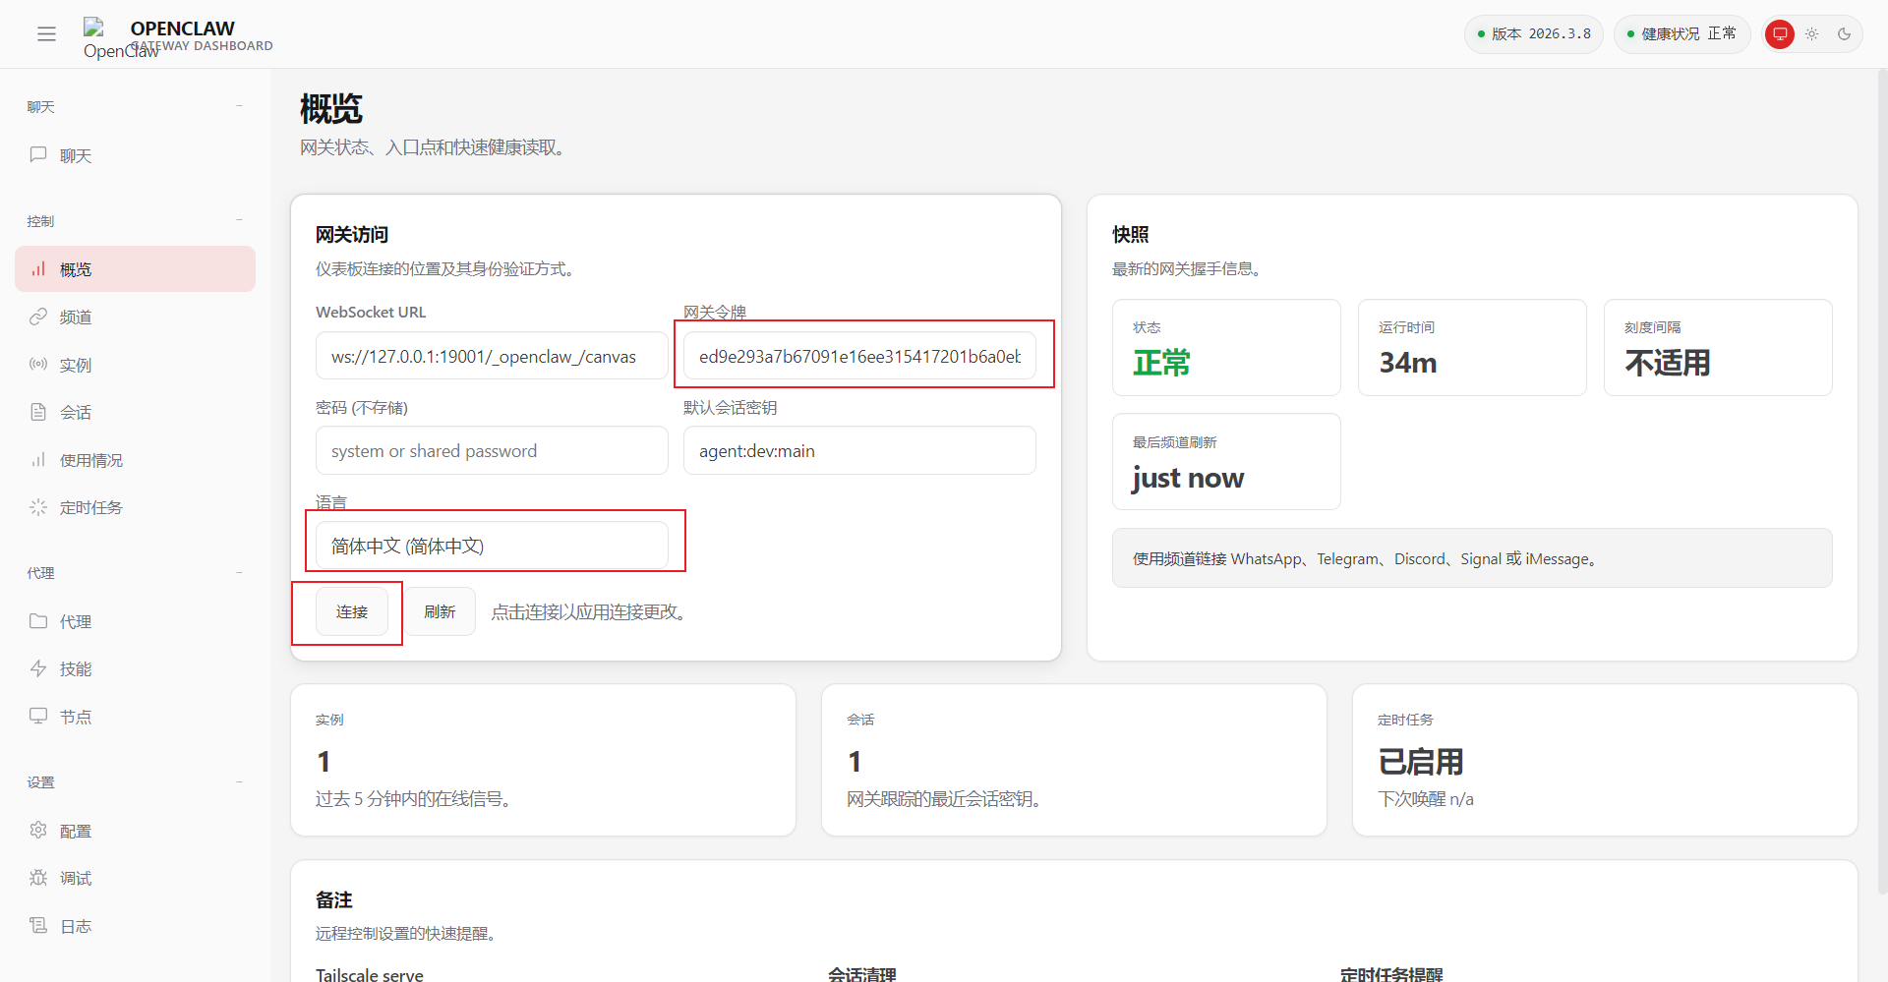Open the 实例 broadcast icon
Screen dimensions: 1888x982
[x=38, y=365]
